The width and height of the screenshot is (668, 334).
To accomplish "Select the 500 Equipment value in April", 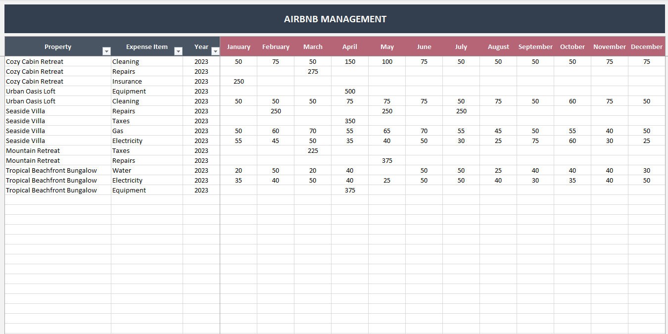I will pyautogui.click(x=350, y=91).
